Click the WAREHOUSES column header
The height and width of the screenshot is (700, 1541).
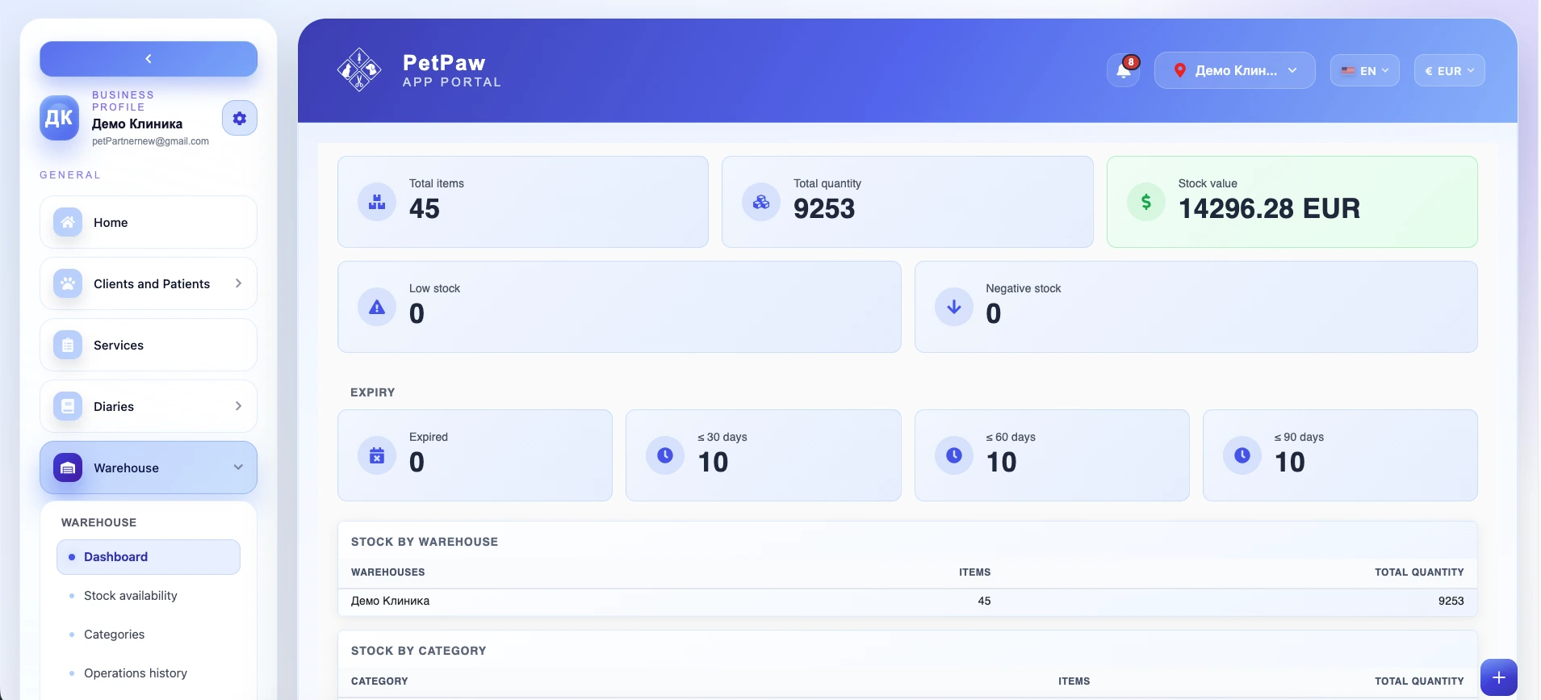(387, 572)
